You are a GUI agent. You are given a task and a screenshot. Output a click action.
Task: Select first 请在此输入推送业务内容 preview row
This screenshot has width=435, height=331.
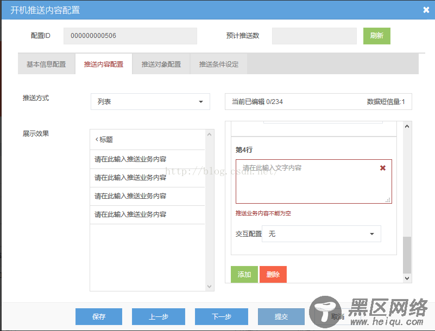point(147,159)
